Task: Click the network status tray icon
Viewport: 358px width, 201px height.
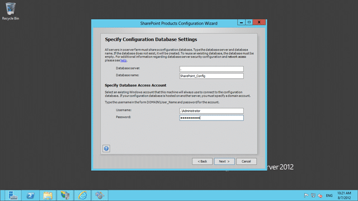Action: (313, 195)
